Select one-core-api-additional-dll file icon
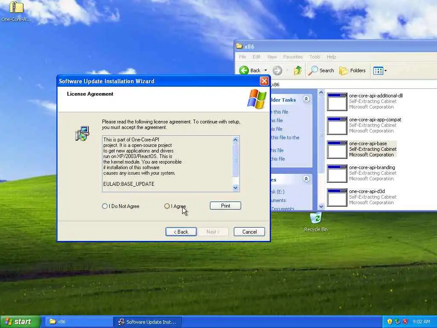Image resolution: width=437 pixels, height=328 pixels. pyautogui.click(x=337, y=102)
